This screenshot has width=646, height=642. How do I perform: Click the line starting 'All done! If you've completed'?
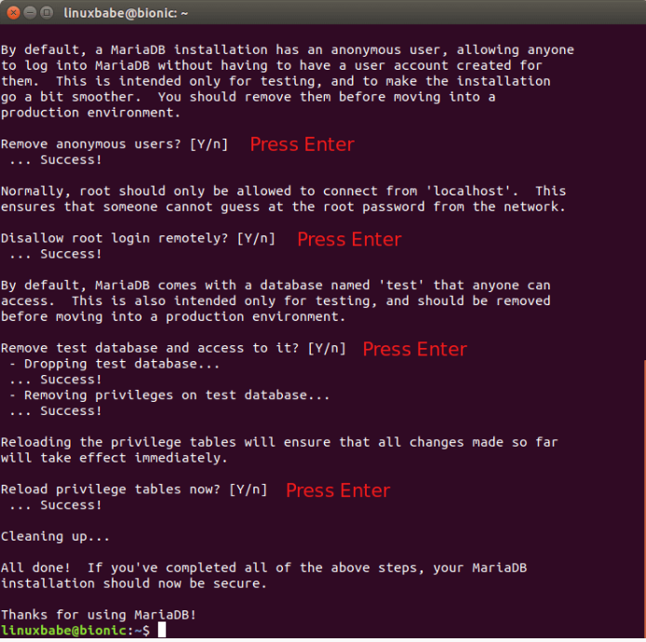[263, 568]
